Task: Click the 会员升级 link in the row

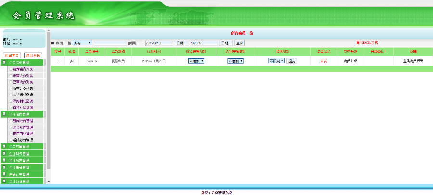Action: 350,61
